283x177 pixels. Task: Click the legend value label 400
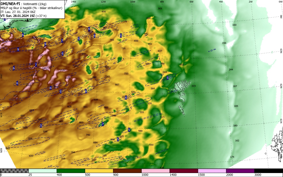(59, 175)
